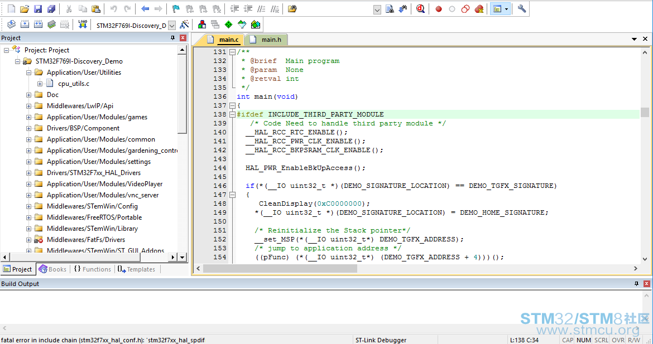Kill all breakpoints icon
This screenshot has height=344, width=653.
tap(479, 9)
